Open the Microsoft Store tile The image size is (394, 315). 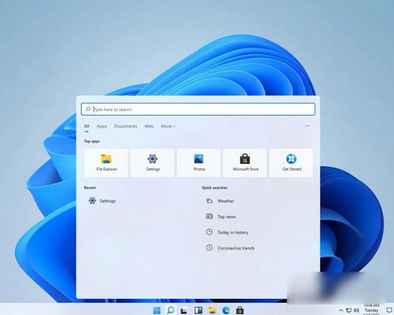coord(244,162)
